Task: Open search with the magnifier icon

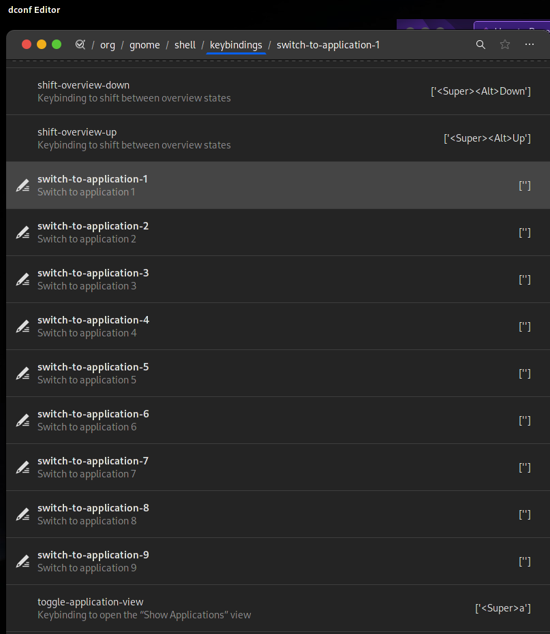Action: pyautogui.click(x=480, y=44)
